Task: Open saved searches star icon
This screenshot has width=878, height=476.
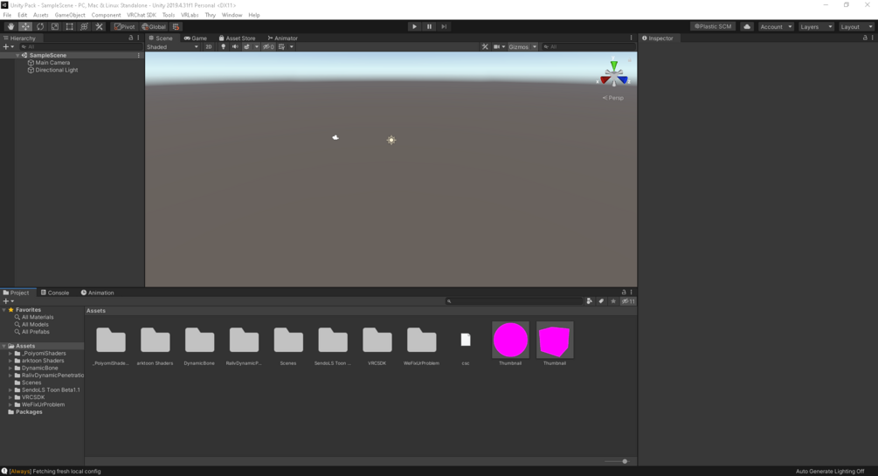Action: (x=613, y=301)
